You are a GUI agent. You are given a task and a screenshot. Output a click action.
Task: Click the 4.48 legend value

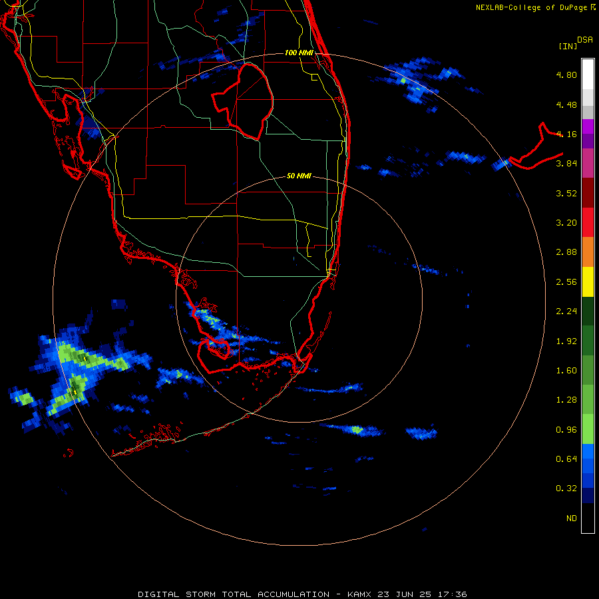pyautogui.click(x=566, y=104)
